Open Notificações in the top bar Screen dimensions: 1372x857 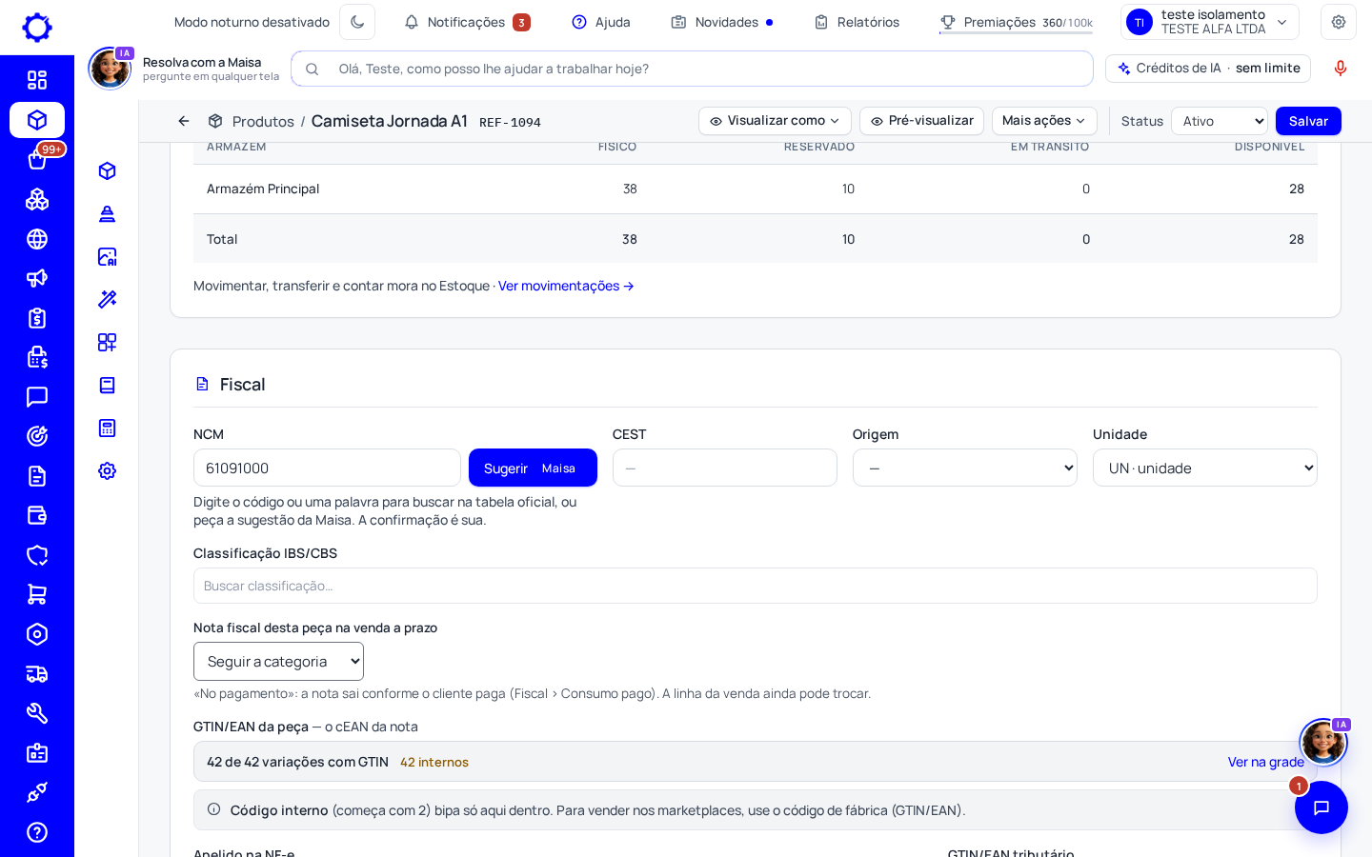click(467, 22)
